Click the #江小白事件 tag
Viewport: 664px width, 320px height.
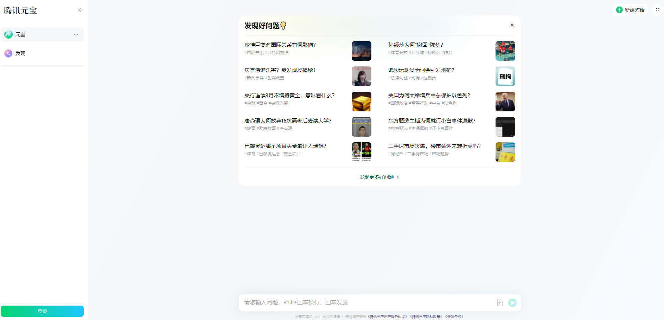[441, 129]
